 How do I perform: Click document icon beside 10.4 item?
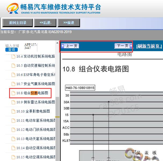tap(13, 57)
